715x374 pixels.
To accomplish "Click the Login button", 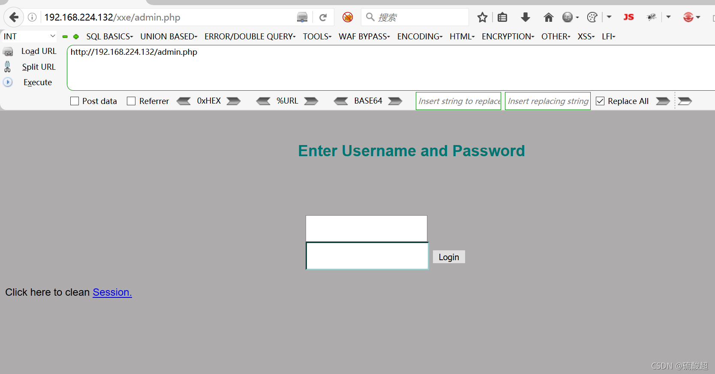I will [449, 257].
